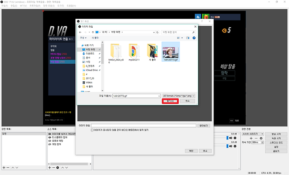Change file view layout icon

click(178, 38)
